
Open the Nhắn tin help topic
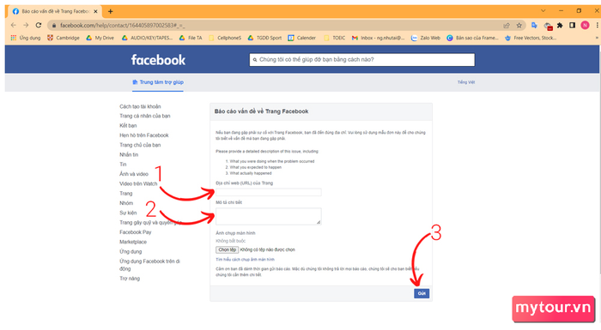[129, 154]
